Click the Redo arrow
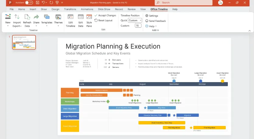This screenshot has height=139, width=254. [51, 3]
